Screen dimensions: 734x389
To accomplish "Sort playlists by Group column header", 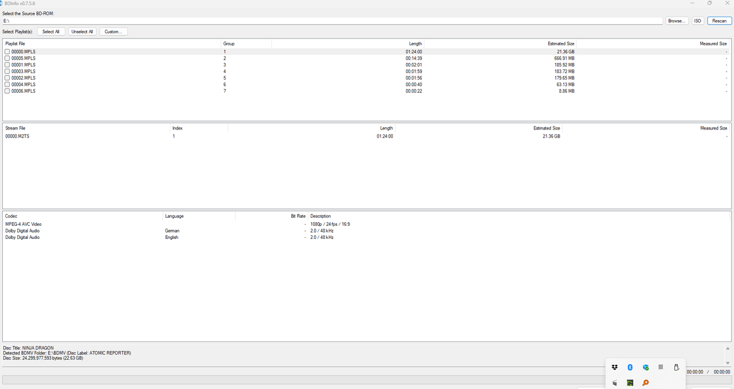I will [247, 44].
